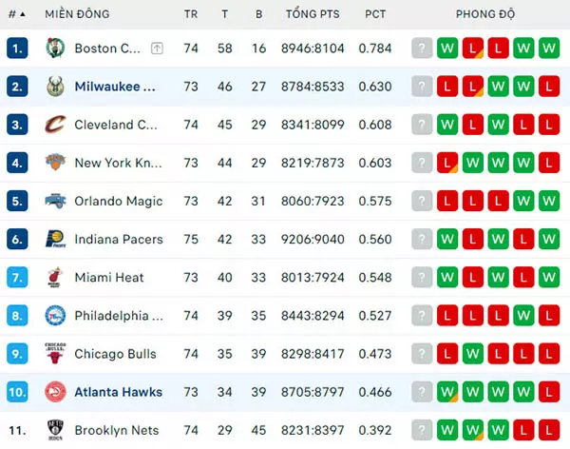
Task: Click the Milwaukee Bucks logo icon
Action: 55,87
